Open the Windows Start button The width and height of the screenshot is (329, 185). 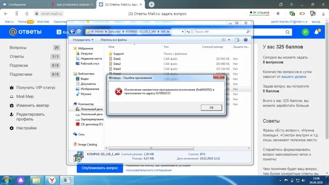coord(6,180)
